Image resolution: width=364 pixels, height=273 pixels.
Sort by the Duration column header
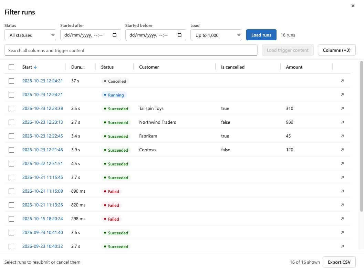point(78,67)
